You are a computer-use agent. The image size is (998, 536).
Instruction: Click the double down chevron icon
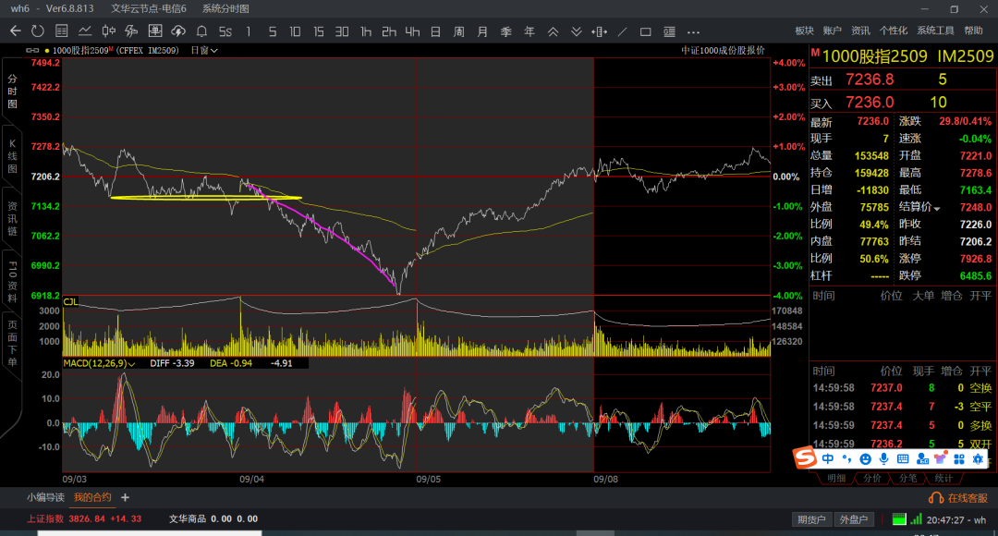(x=576, y=31)
